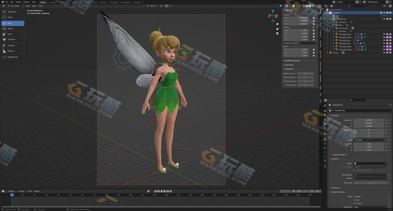This screenshot has width=393, height=211.
Task: Expand the Rig Layers panel
Action: [289, 65]
